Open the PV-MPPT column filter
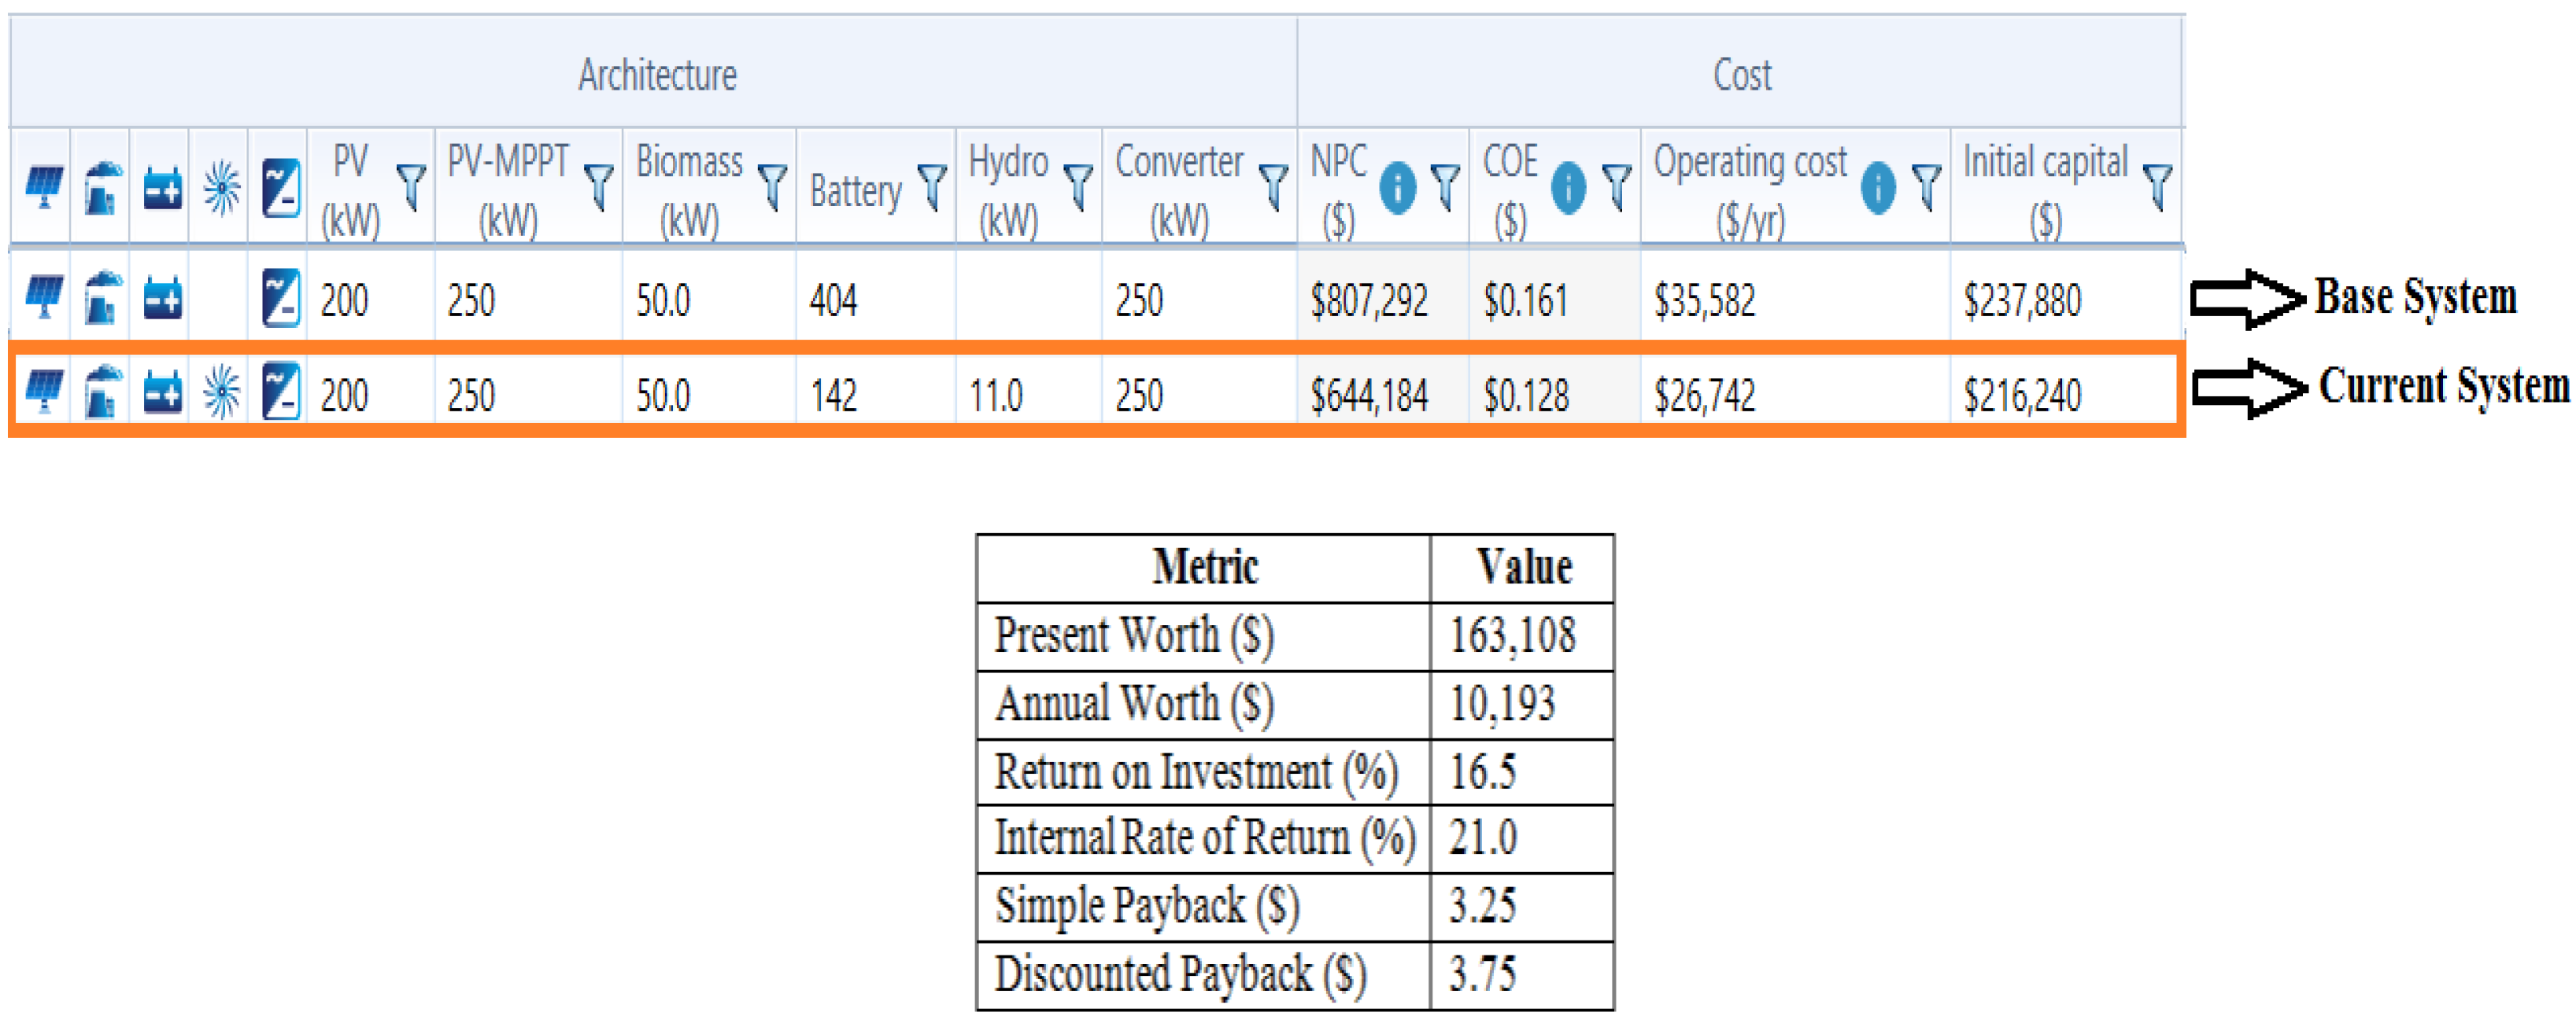Image resolution: width=2576 pixels, height=1027 pixels. pos(598,187)
